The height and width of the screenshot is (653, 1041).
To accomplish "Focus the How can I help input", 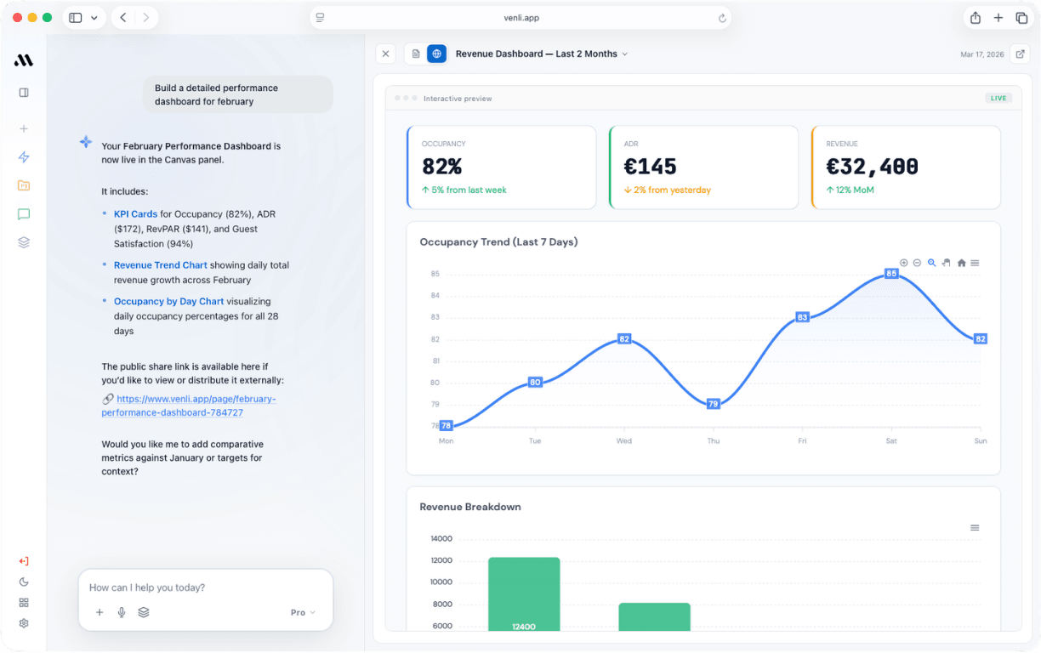I will pyautogui.click(x=206, y=588).
